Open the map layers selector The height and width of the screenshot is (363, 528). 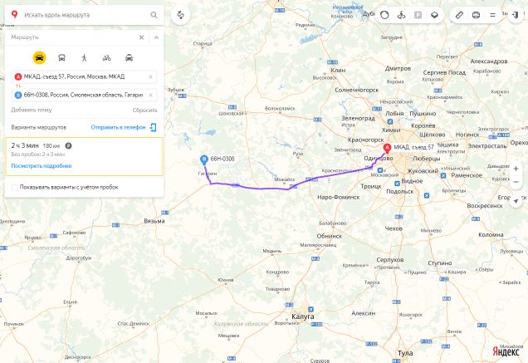tap(434, 15)
